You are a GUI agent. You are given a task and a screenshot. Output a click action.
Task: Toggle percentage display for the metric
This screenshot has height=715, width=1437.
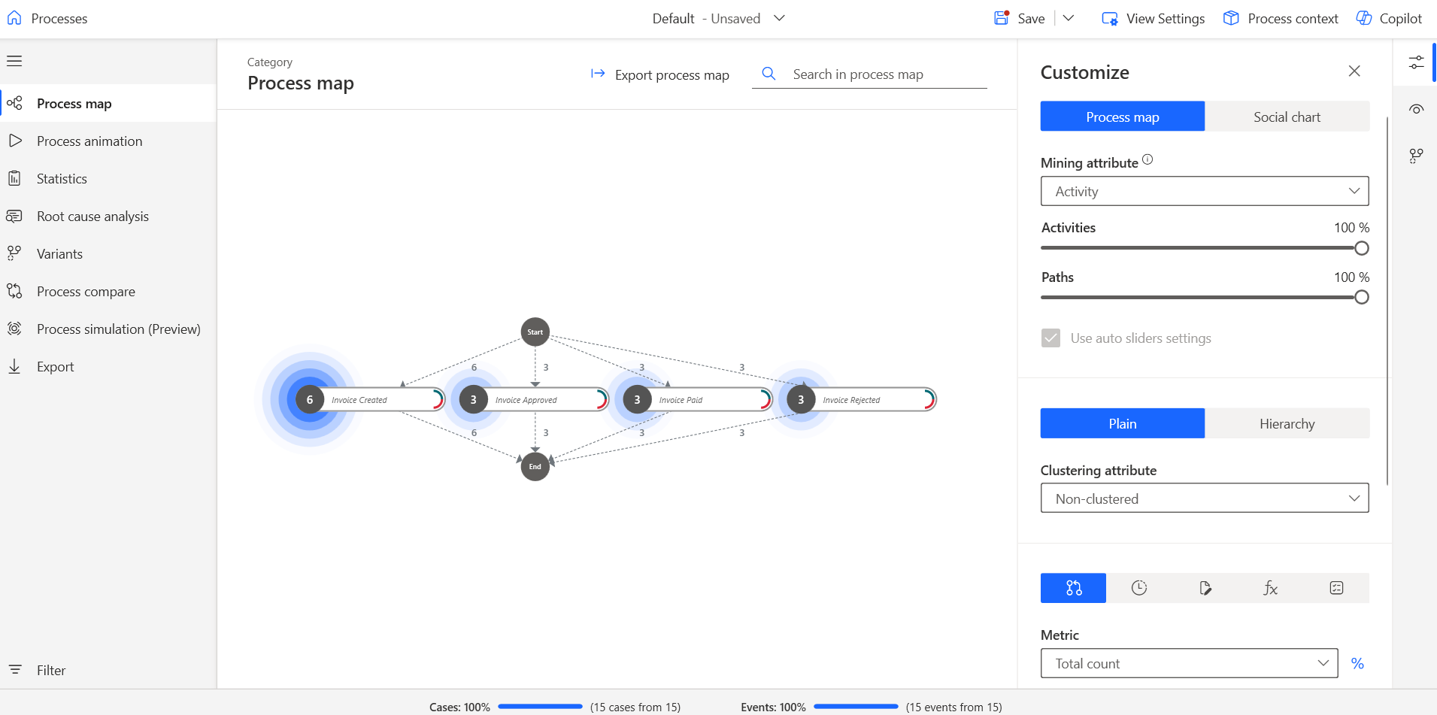tap(1357, 663)
